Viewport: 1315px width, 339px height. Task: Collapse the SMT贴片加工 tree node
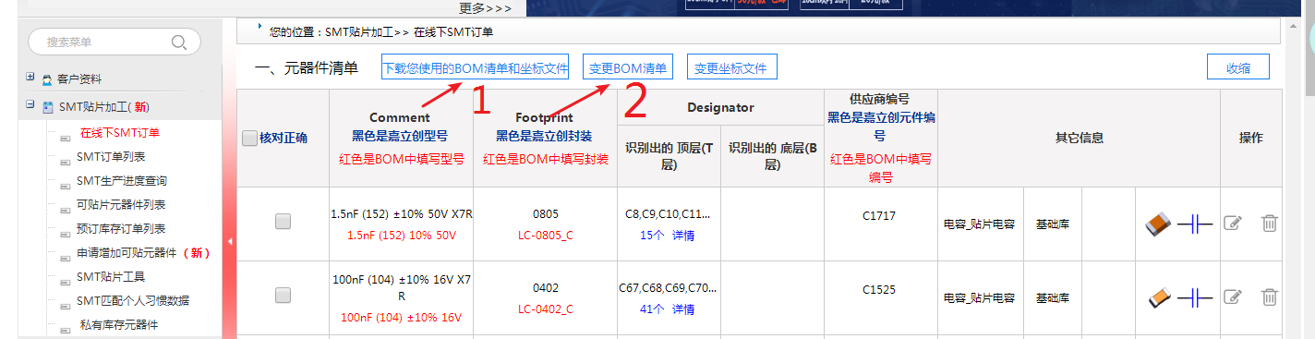coord(30,105)
